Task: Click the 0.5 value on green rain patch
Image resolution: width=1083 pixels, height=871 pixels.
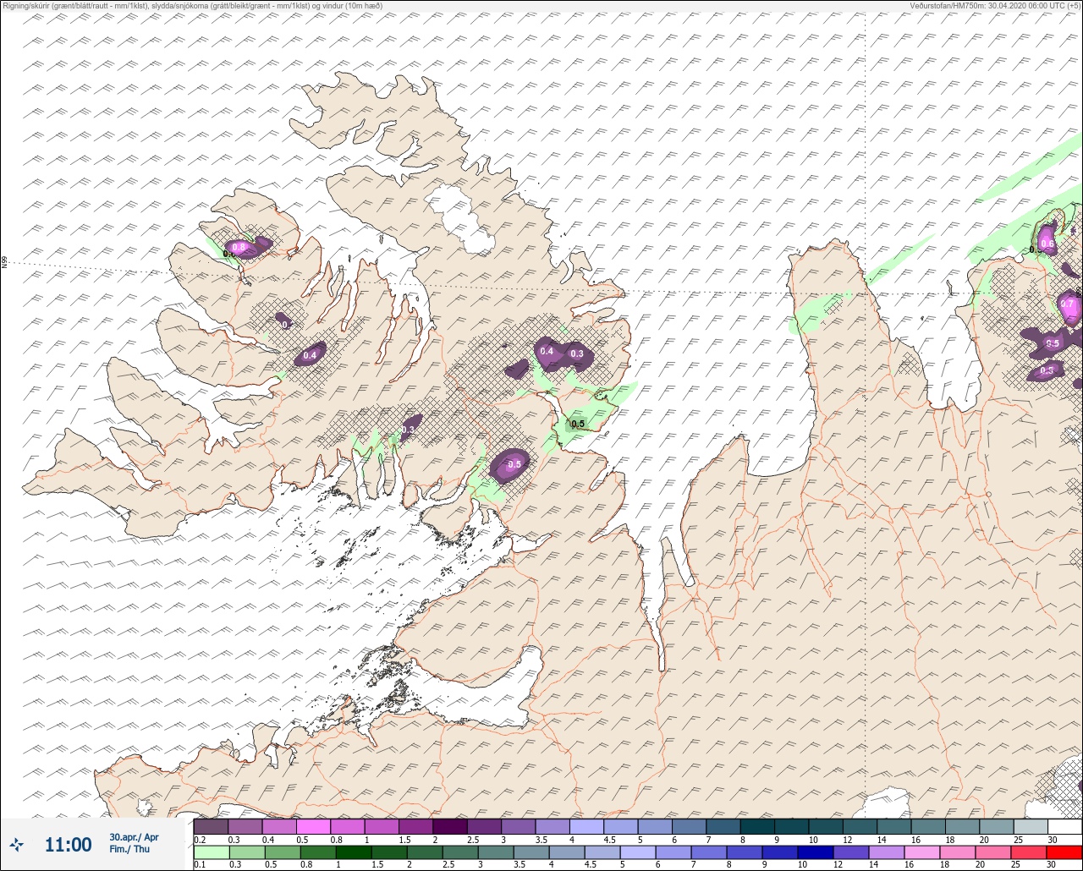Action: [x=578, y=424]
